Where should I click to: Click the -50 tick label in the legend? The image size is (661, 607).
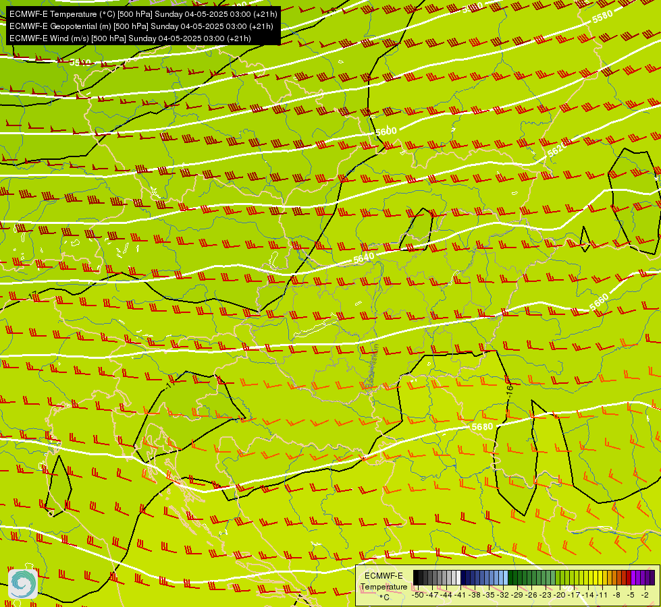point(418,595)
